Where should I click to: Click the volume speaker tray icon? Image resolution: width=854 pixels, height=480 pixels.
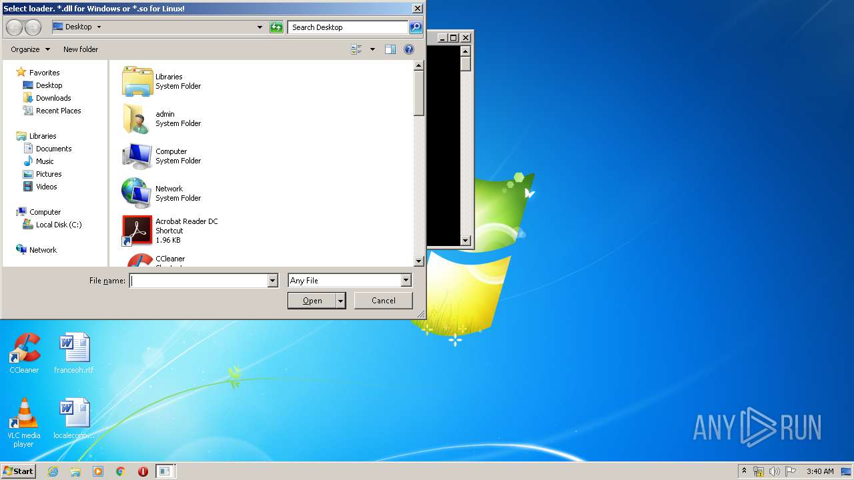pos(775,471)
